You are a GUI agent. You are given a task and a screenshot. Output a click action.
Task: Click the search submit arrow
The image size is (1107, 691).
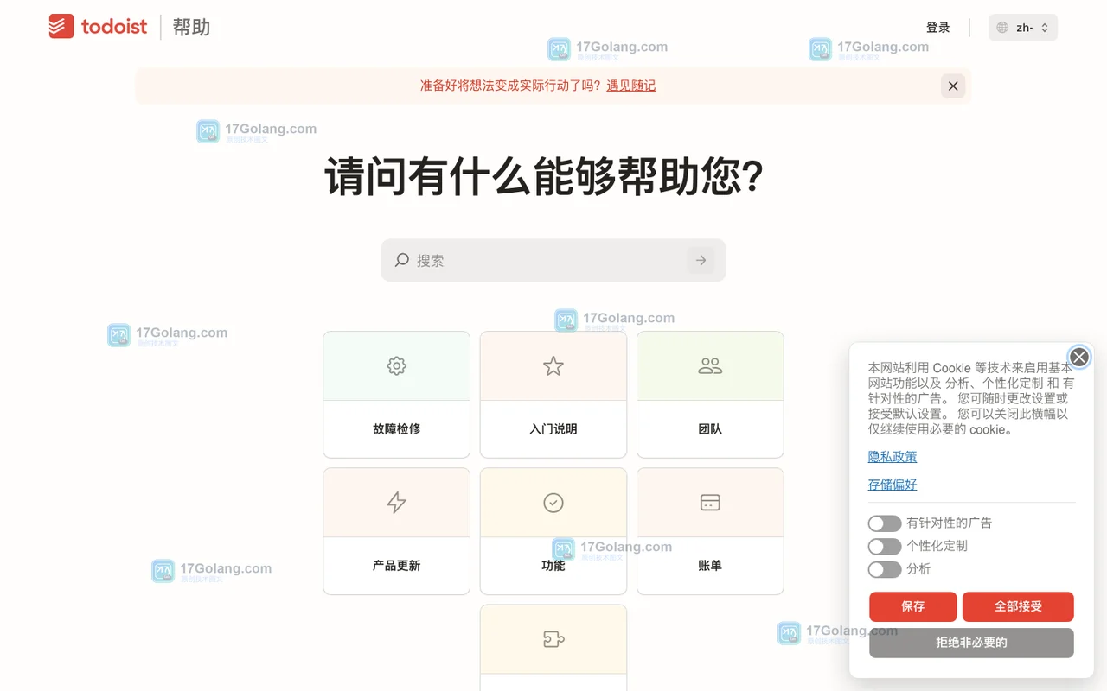pos(701,260)
